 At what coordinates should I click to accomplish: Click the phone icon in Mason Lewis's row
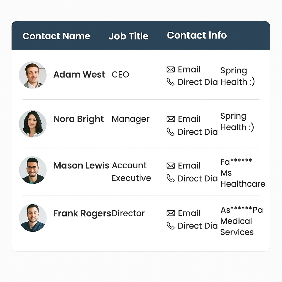[x=171, y=178]
